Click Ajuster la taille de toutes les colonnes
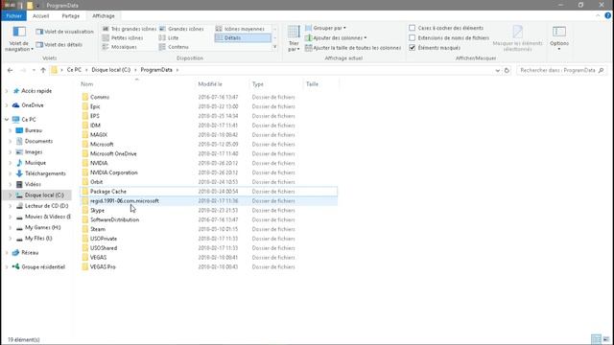The image size is (614, 345). tap(353, 48)
